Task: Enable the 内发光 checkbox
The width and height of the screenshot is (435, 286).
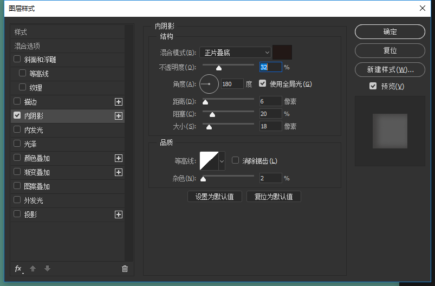Action: pyautogui.click(x=17, y=129)
